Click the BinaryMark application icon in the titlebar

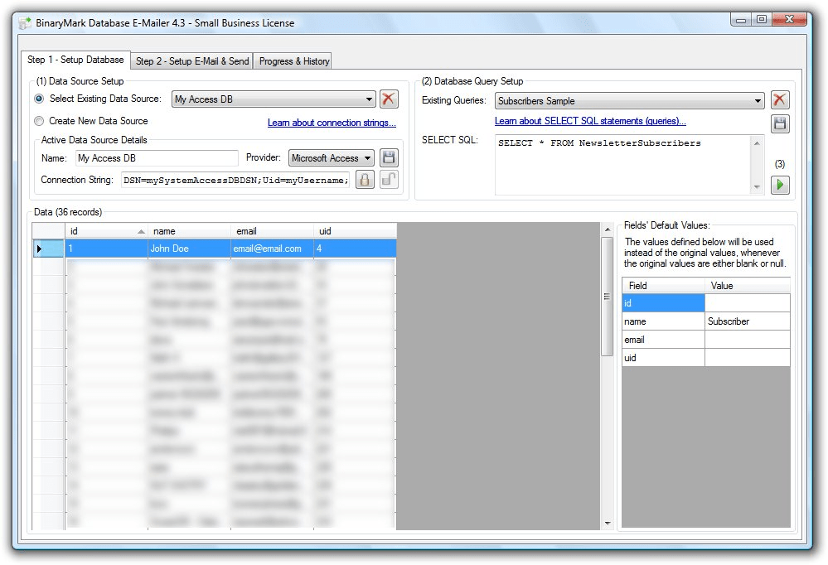click(x=24, y=22)
